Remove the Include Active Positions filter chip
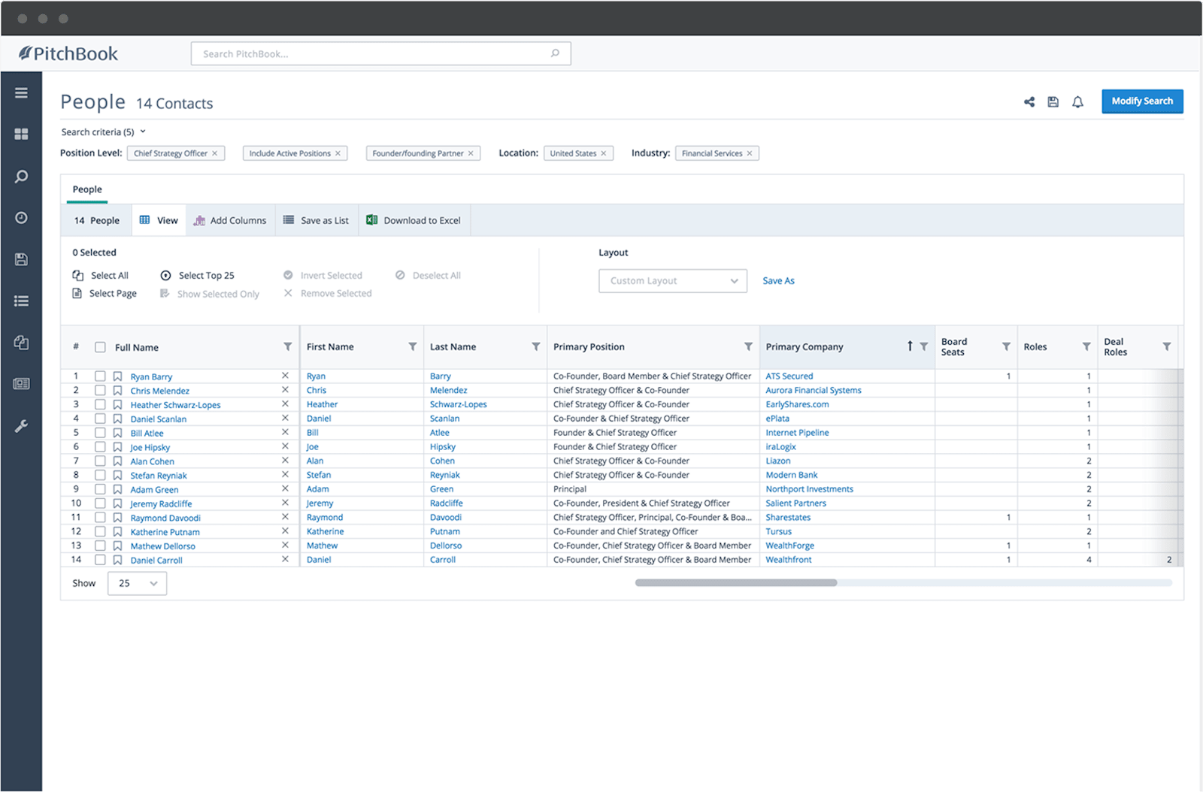Screen dimensions: 1203x792 (338, 153)
